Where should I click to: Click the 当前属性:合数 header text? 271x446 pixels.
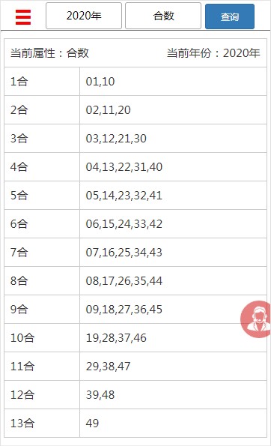(x=49, y=53)
